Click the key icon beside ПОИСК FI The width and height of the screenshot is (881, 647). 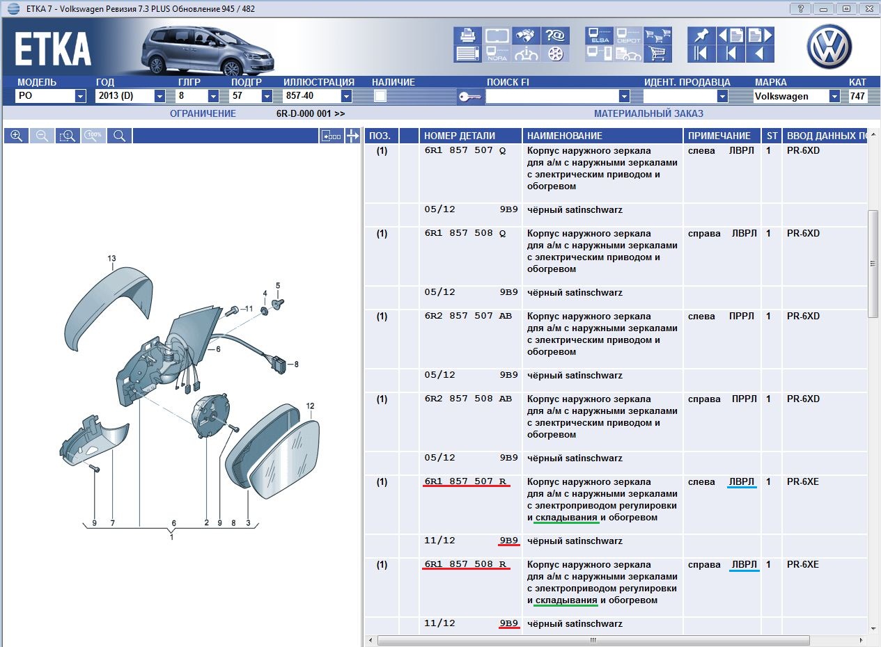pyautogui.click(x=469, y=97)
